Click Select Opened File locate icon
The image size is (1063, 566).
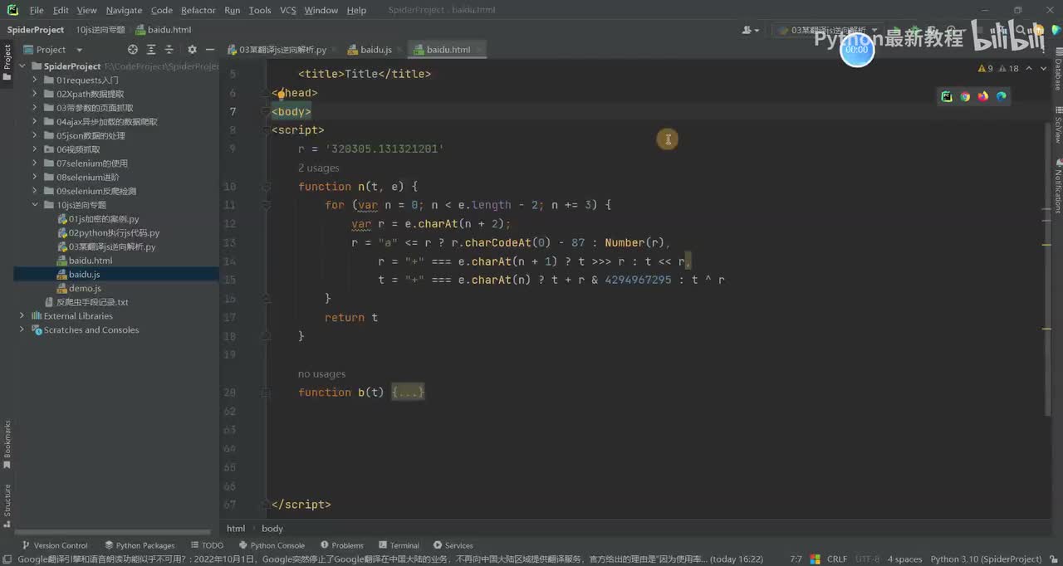pyautogui.click(x=132, y=50)
